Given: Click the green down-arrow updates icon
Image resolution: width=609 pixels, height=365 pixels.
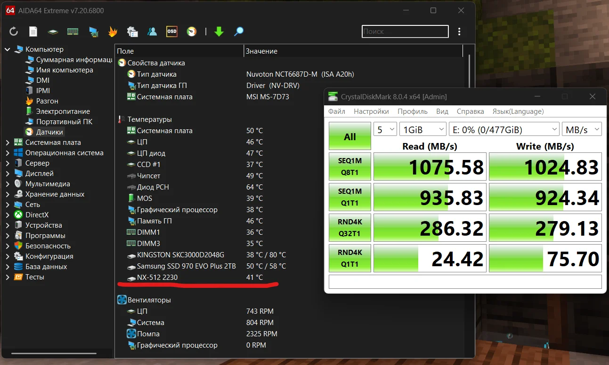Looking at the screenshot, I should pyautogui.click(x=219, y=32).
